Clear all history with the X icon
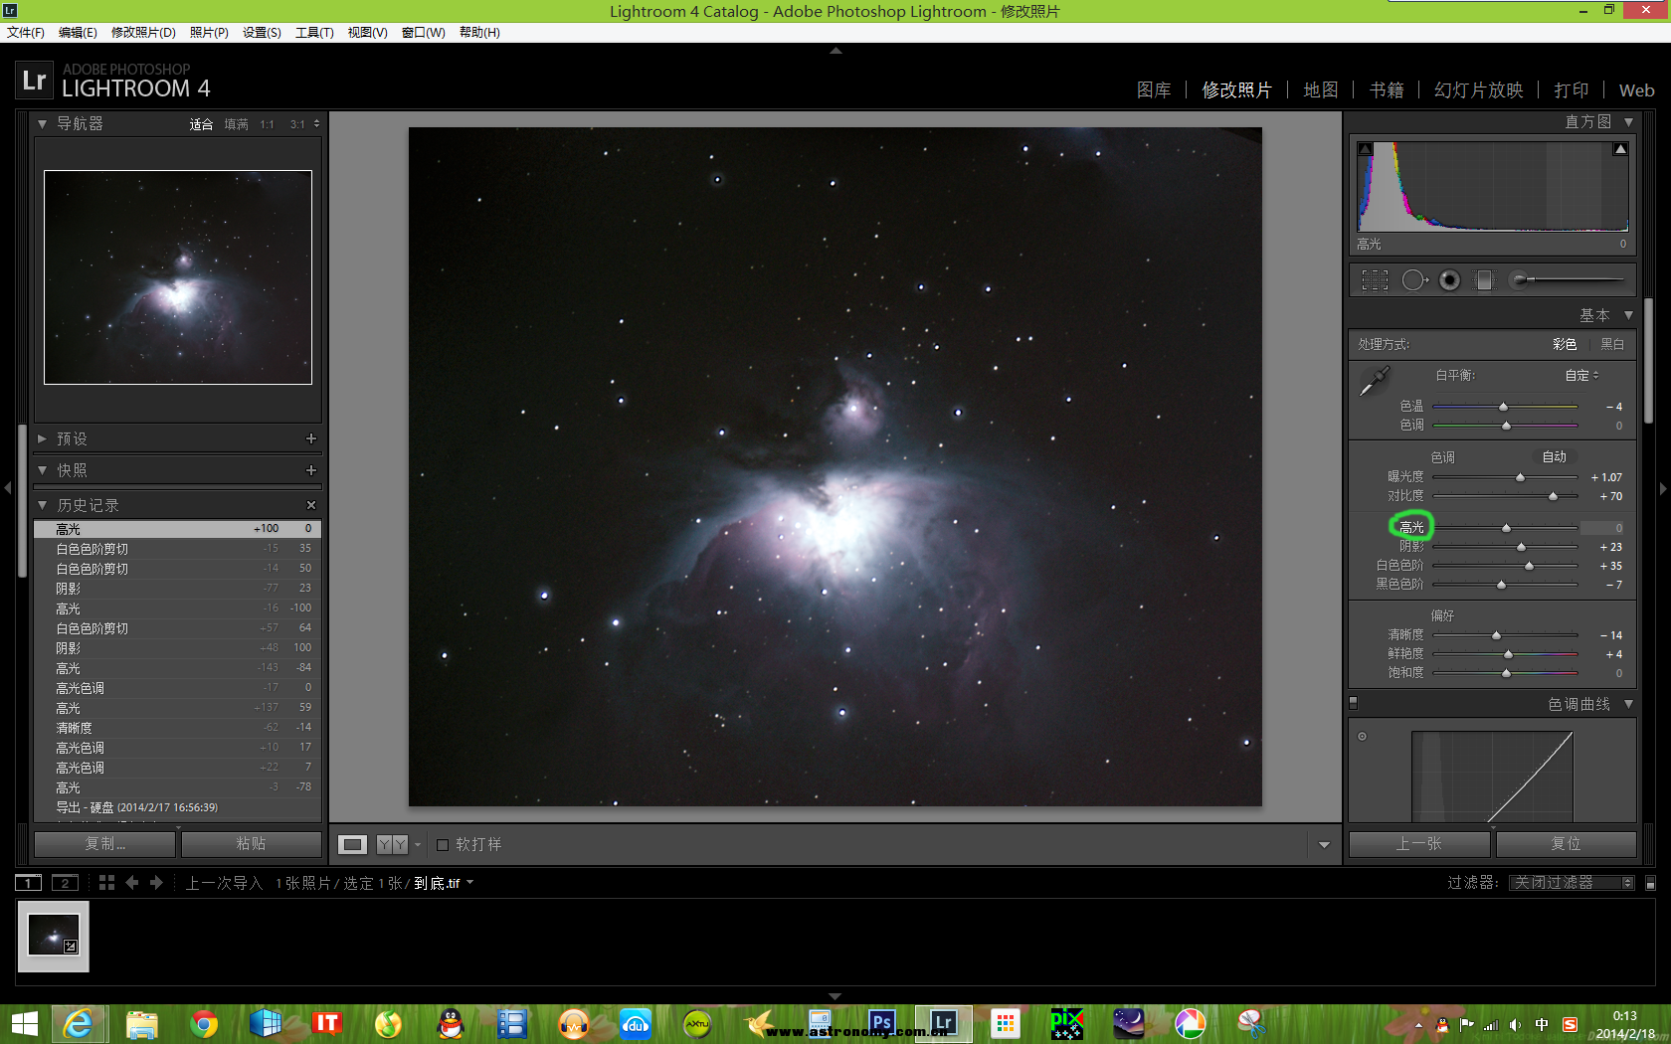 [311, 505]
